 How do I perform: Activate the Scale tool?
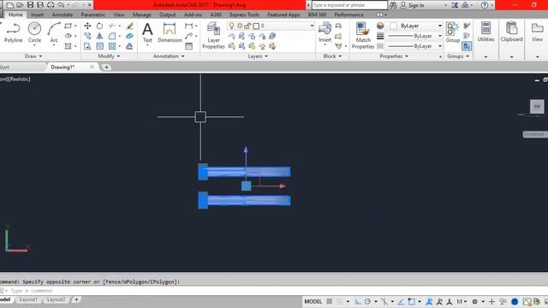[x=99, y=46]
